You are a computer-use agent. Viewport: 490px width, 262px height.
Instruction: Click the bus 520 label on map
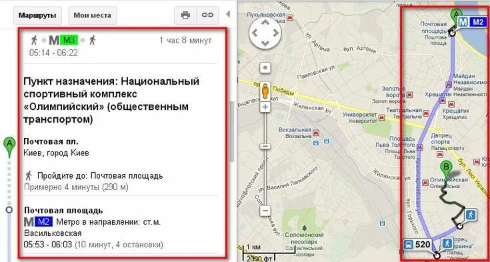(x=417, y=245)
